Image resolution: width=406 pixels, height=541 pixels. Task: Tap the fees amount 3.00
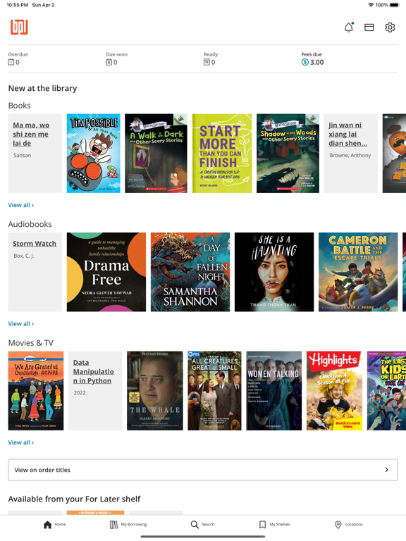(x=317, y=62)
